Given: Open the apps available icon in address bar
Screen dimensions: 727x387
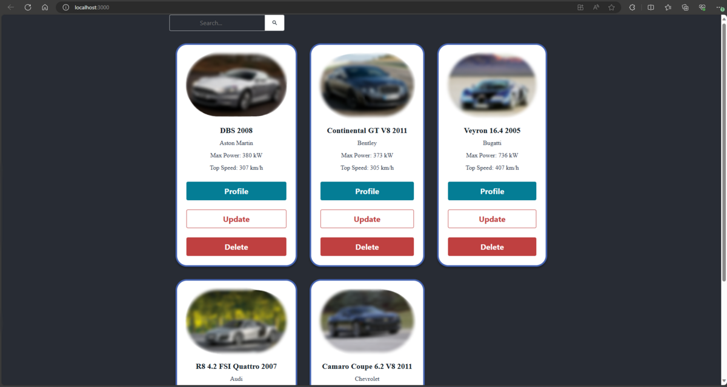Looking at the screenshot, I should click(580, 7).
